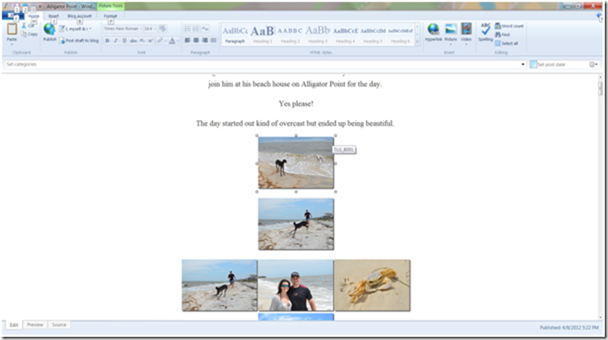
Task: Apply block quote formatting
Action: tap(206, 29)
